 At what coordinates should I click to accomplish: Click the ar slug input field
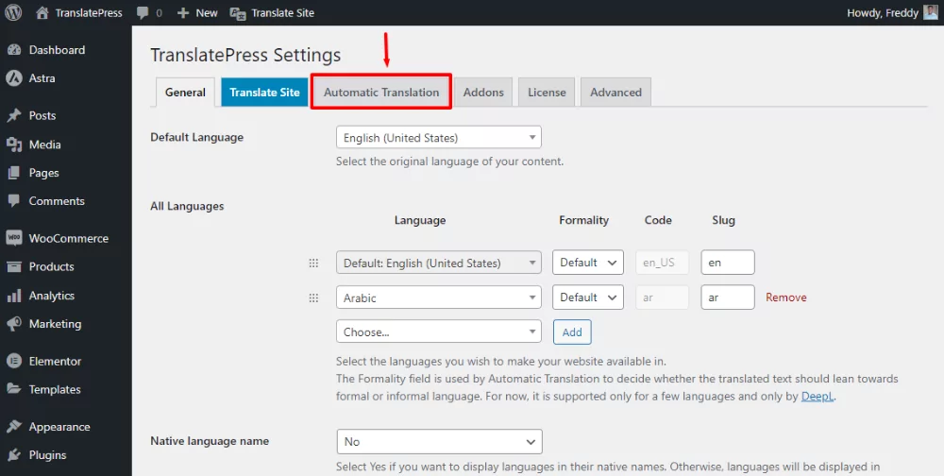click(728, 297)
